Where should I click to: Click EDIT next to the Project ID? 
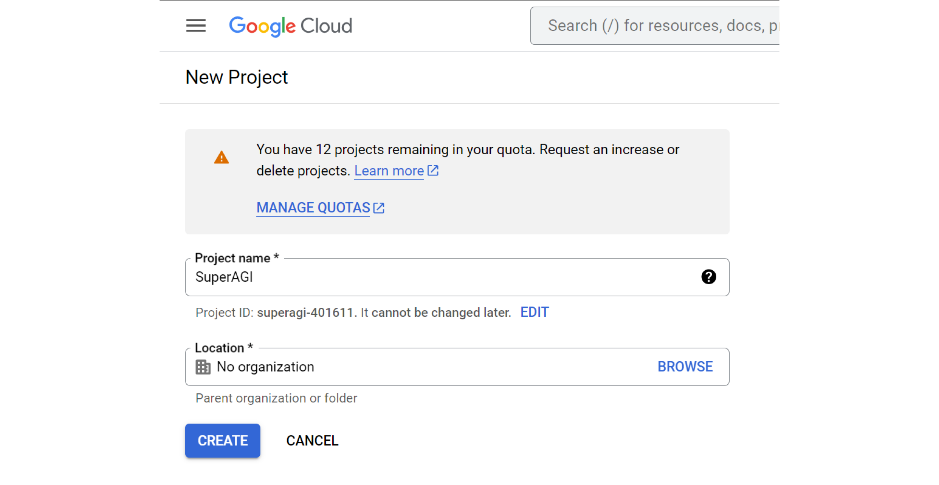coord(534,312)
